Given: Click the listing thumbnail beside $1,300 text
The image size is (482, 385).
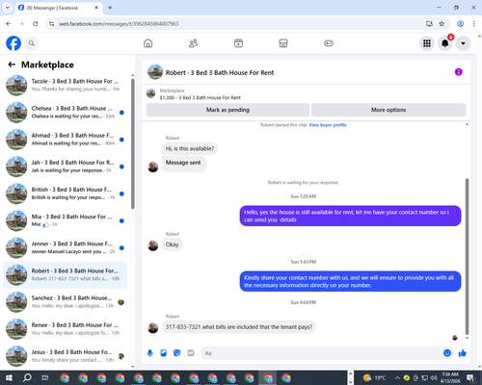Looking at the screenshot, I should coord(150,93).
